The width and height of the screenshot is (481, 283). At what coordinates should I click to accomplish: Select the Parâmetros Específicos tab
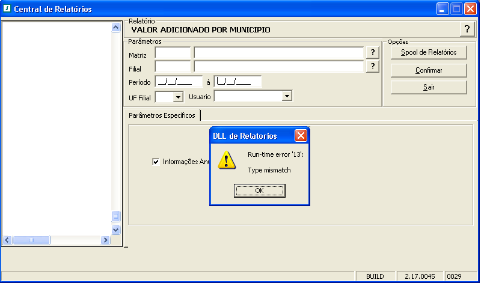[162, 115]
